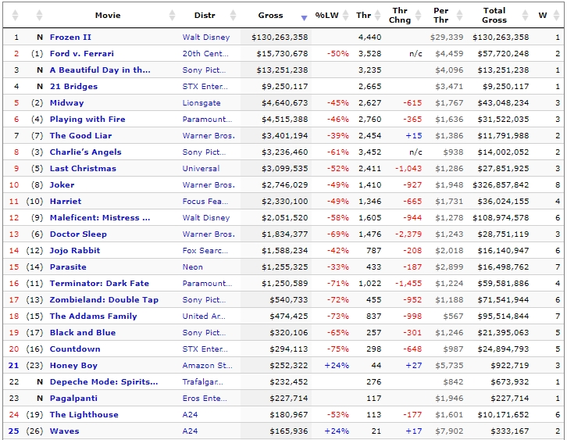Click 20th Cent... distributor link
This screenshot has height=440, width=567.
205,54
